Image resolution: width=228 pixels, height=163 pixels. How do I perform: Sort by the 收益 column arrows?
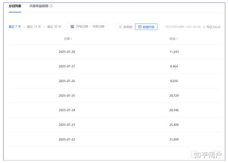[x=177, y=39]
